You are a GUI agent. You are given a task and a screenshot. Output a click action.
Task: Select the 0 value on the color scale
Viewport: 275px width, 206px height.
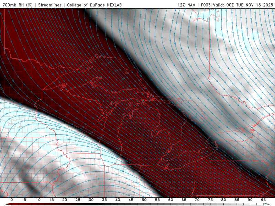[12, 200]
